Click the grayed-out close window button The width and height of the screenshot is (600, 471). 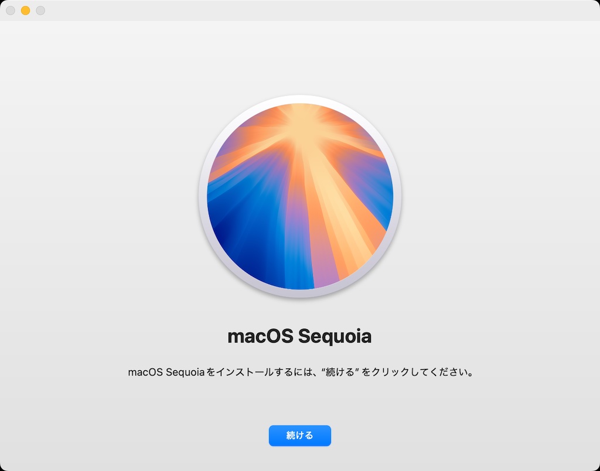(11, 11)
